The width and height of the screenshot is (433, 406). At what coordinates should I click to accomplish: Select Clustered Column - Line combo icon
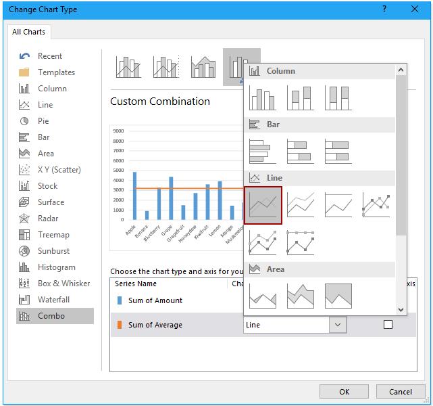point(128,67)
